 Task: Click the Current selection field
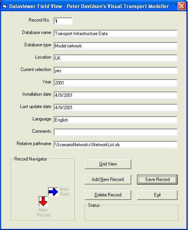click(115, 71)
